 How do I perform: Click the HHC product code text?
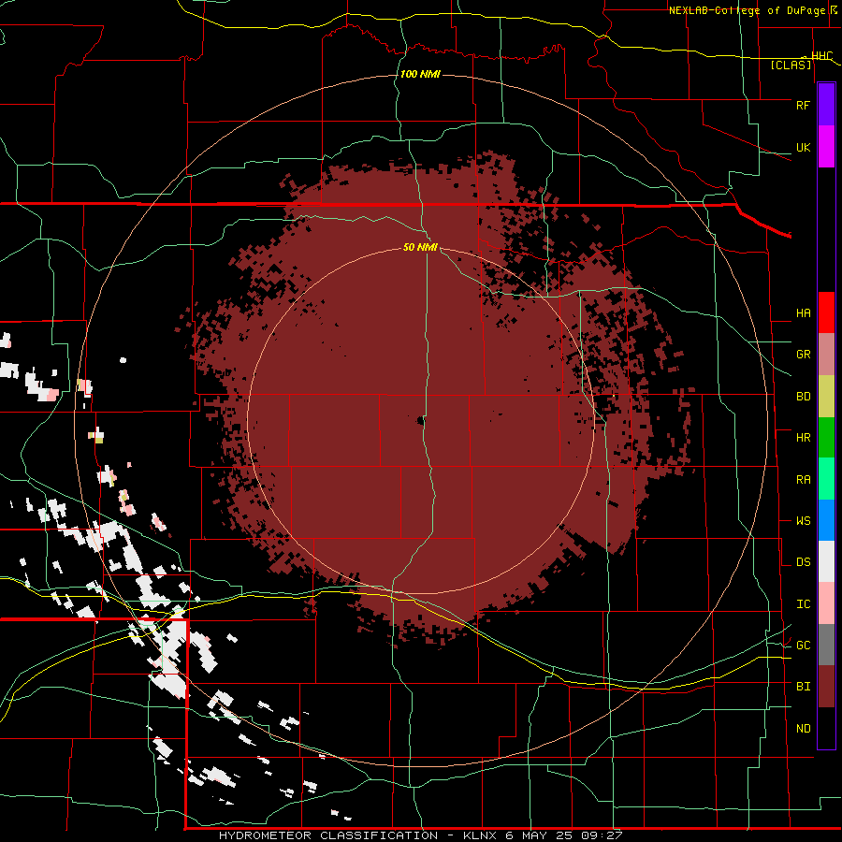(x=821, y=55)
